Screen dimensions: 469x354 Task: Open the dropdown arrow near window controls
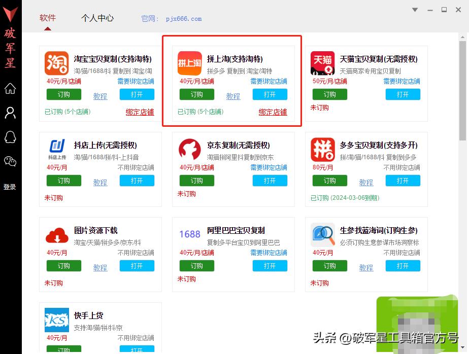click(415, 9)
